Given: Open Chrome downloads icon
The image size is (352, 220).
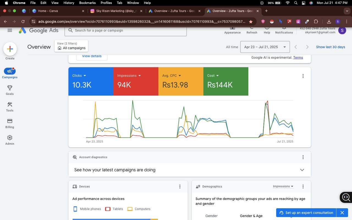Looking at the screenshot, I should click(x=329, y=21).
